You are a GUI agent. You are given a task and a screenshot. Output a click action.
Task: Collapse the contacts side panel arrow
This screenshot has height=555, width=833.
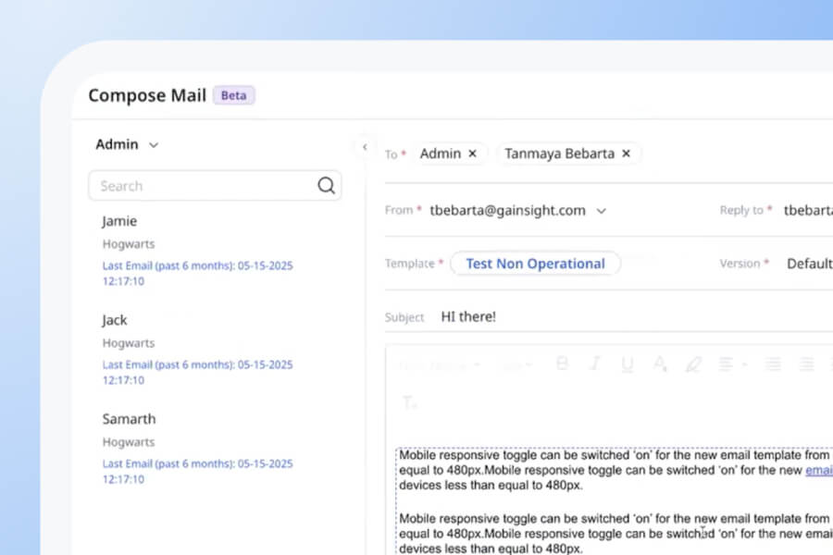365,147
